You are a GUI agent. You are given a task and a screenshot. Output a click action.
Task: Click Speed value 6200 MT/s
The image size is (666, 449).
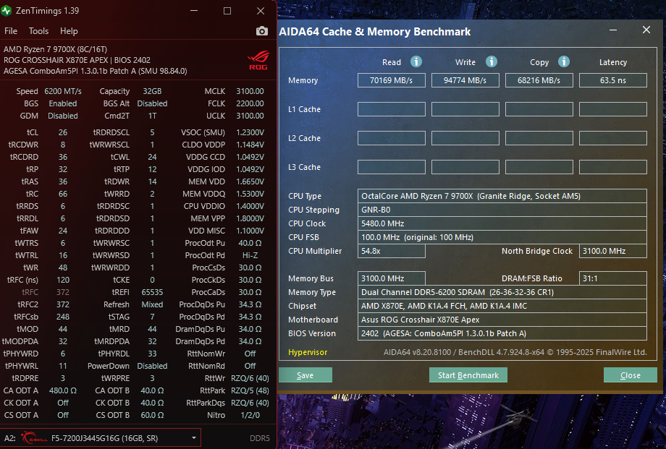pyautogui.click(x=63, y=91)
